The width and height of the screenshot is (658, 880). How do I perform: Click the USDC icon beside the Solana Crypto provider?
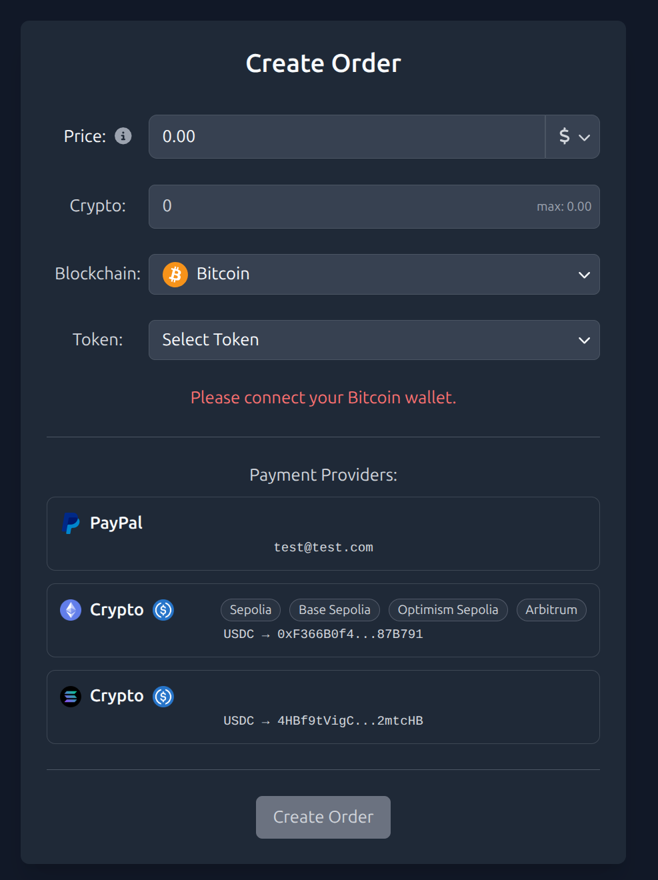pos(163,697)
